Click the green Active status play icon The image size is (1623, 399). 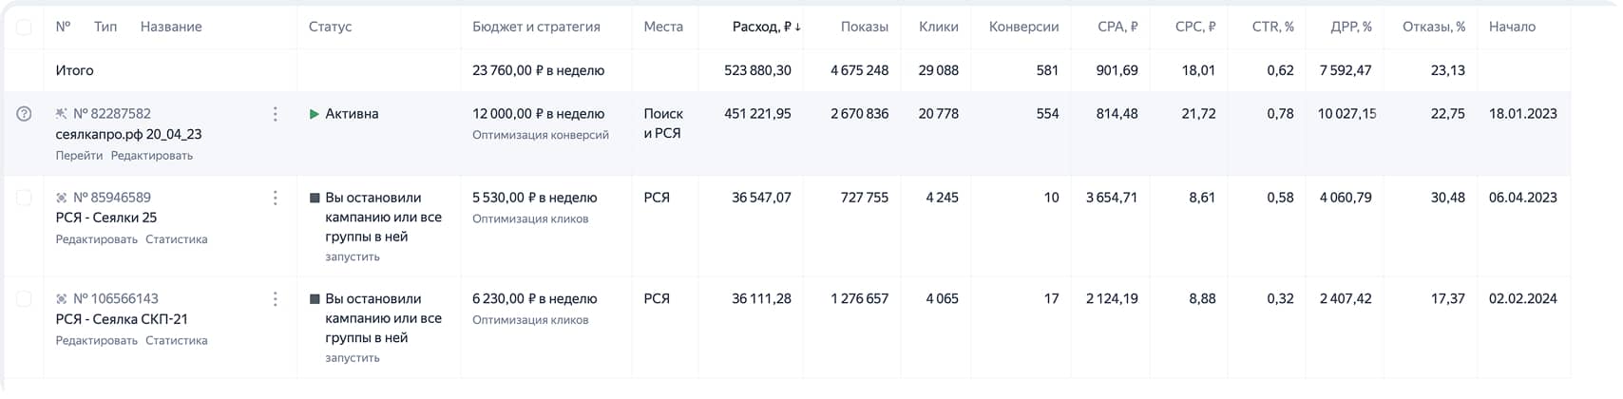pyautogui.click(x=315, y=114)
